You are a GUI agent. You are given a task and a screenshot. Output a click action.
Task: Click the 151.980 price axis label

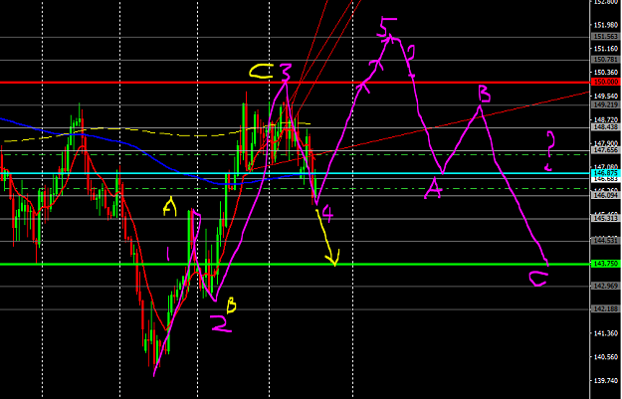point(606,25)
